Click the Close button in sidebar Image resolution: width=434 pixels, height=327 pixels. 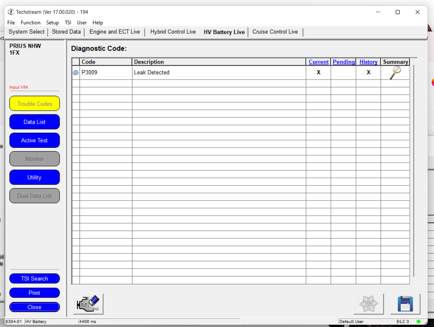[35, 307]
